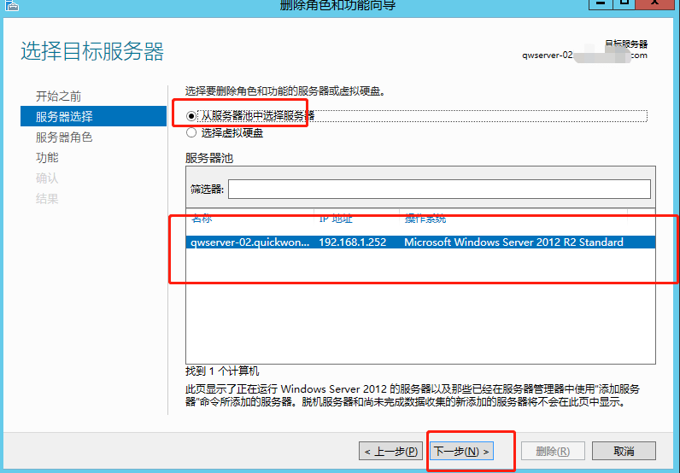
Task: Proceed with 下一步(N) button
Action: (461, 452)
